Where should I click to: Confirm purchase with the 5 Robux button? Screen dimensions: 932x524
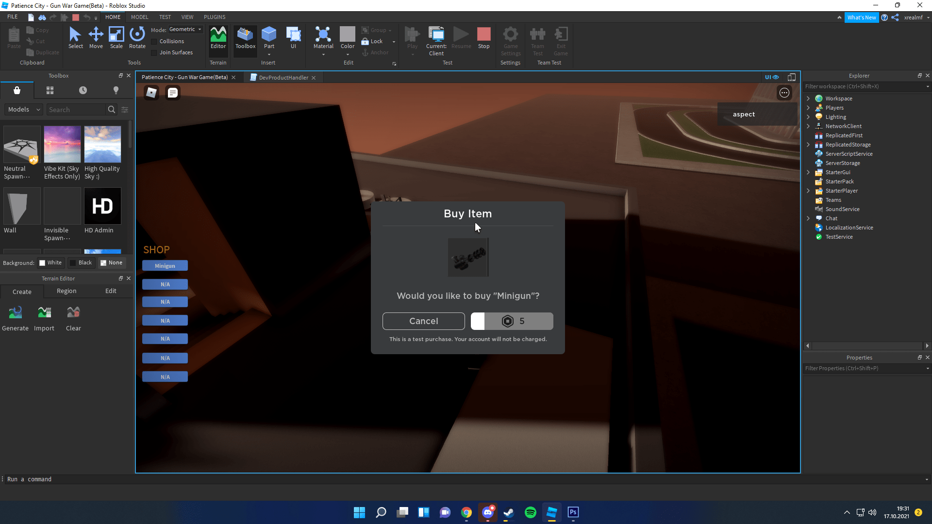[512, 321]
